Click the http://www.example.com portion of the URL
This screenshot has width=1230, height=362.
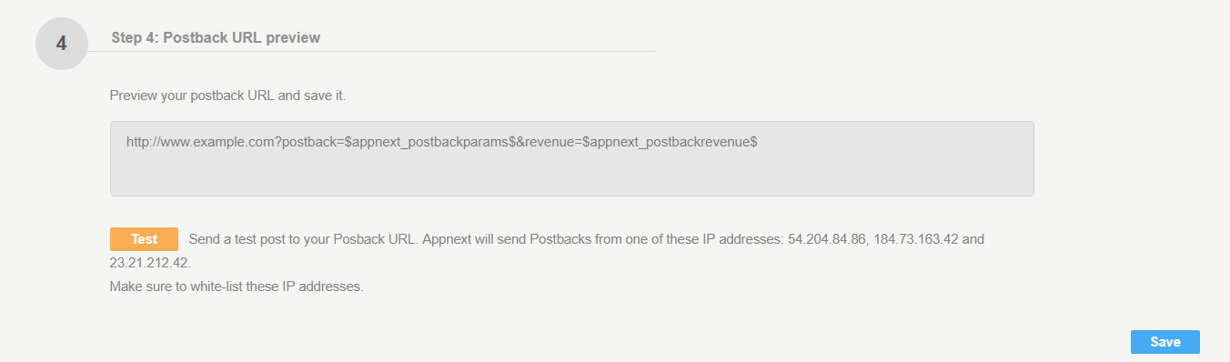[x=201, y=143]
